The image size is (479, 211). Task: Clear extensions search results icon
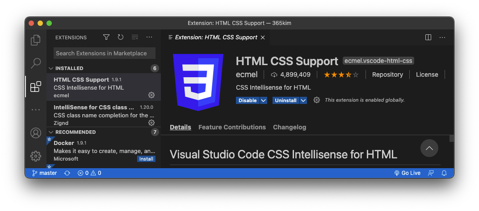pos(135,37)
